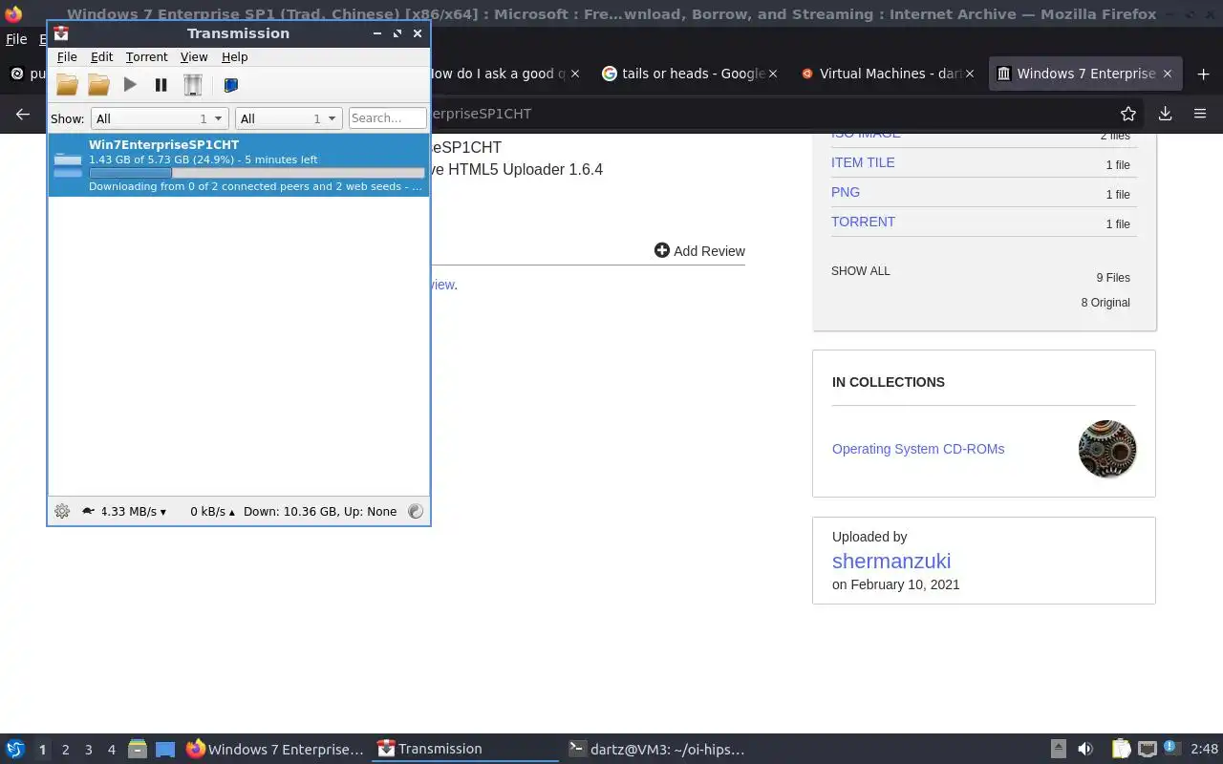1223x764 pixels.
Task: Close the Windows 7 Enterprise Firefox tab
Action: coord(1167,74)
